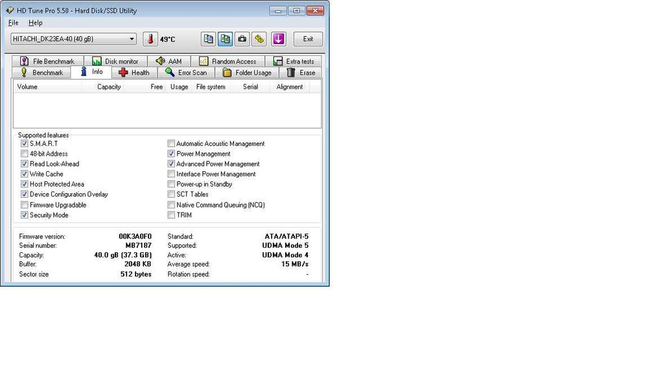
Task: Click capacity value 40.0 gB (37.3 GB)
Action: coord(122,255)
